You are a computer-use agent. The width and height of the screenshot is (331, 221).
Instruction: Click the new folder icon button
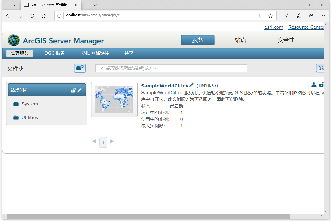pyautogui.click(x=80, y=68)
